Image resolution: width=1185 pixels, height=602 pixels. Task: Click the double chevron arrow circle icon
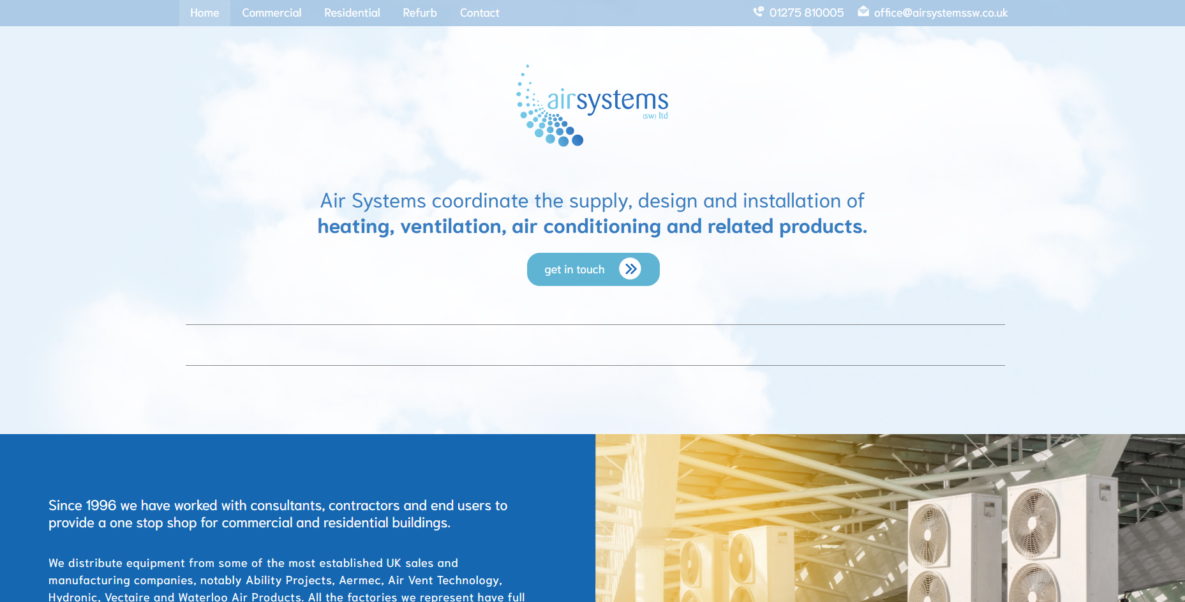(x=630, y=269)
